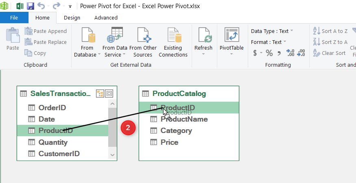356x183 pixels.
Task: Select Date field in SalesTransactions
Action: pyautogui.click(x=63, y=119)
